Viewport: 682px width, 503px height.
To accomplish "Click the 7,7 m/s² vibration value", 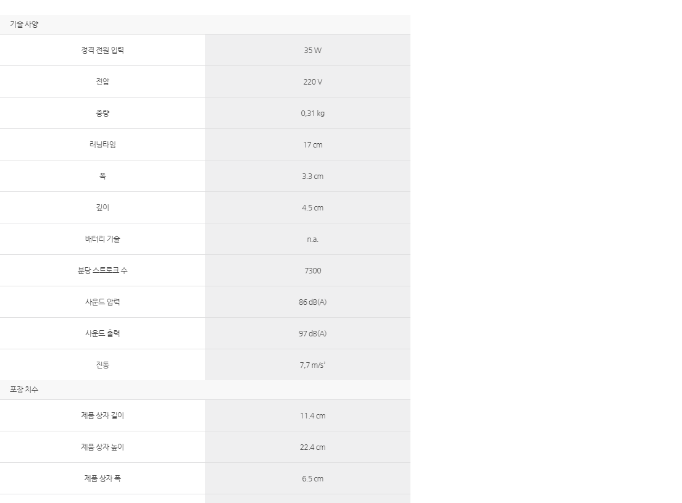I will (x=313, y=365).
